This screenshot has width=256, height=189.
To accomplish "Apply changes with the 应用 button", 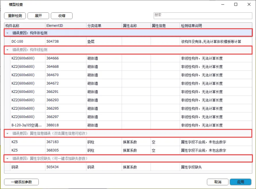I will (x=240, y=182).
